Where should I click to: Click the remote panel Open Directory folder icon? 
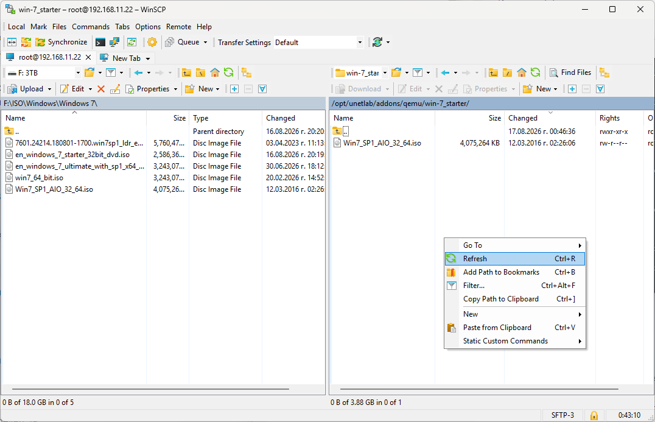396,73
